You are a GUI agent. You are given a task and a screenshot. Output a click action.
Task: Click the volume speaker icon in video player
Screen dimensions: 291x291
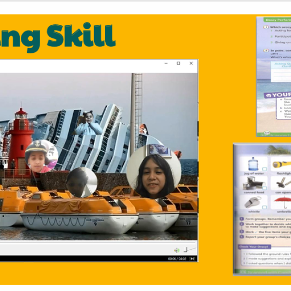point(177,250)
